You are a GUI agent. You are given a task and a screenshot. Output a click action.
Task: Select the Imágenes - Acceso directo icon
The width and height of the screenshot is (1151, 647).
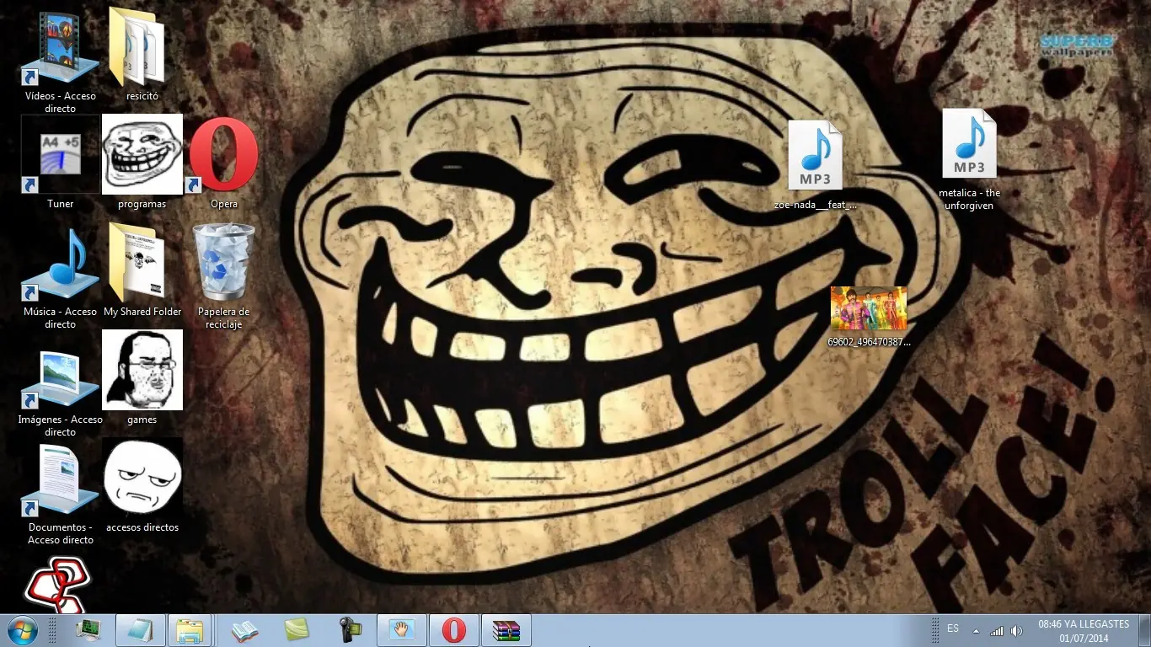point(60,385)
